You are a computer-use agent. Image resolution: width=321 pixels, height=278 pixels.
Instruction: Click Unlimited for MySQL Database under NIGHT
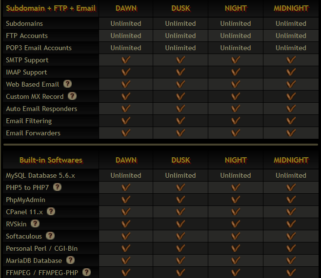pos(236,175)
